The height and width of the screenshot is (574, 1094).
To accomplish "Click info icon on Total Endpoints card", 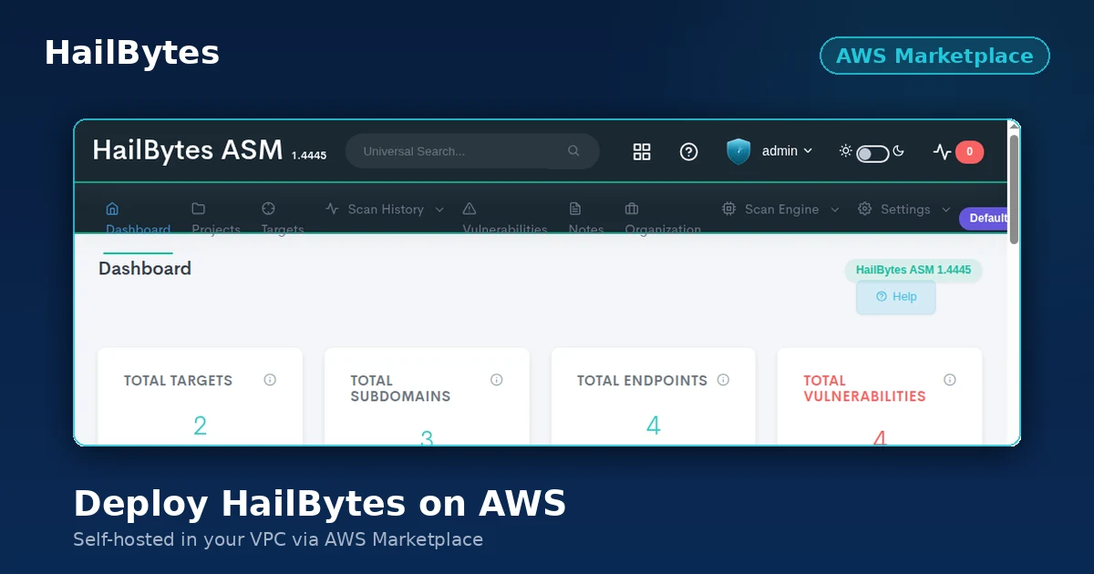I will click(x=723, y=380).
